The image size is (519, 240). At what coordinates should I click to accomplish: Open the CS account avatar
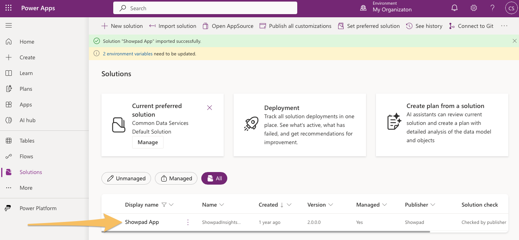pyautogui.click(x=511, y=8)
